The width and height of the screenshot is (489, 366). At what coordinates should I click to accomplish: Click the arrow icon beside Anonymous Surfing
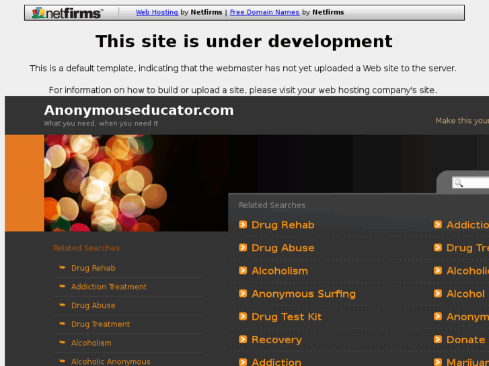coord(243,293)
